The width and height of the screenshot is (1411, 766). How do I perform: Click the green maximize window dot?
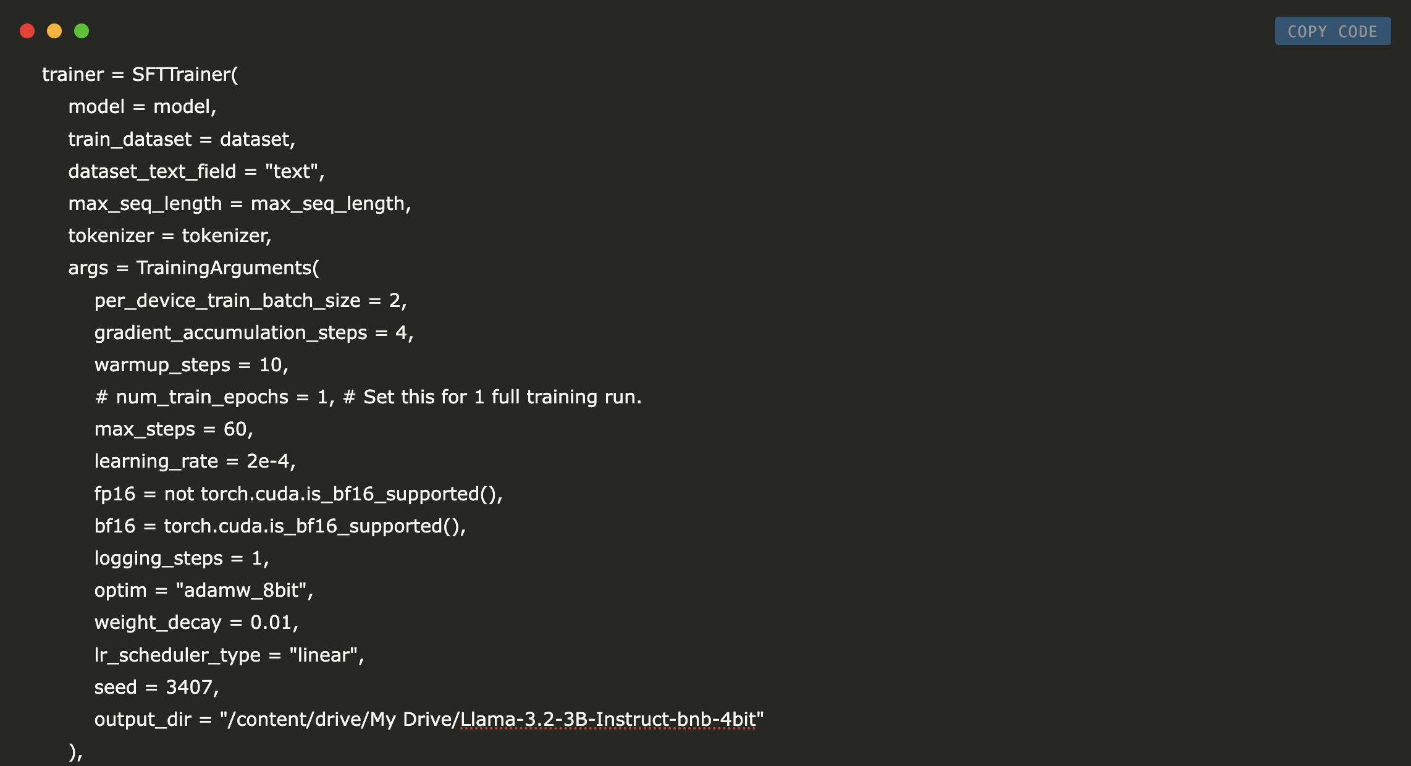[x=82, y=31]
